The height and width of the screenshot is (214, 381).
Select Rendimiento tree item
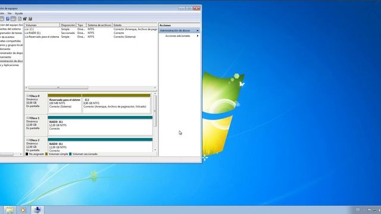pyautogui.click(x=5, y=49)
